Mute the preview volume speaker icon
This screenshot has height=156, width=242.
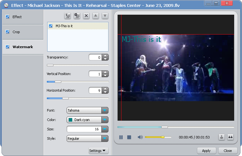click(x=140, y=137)
